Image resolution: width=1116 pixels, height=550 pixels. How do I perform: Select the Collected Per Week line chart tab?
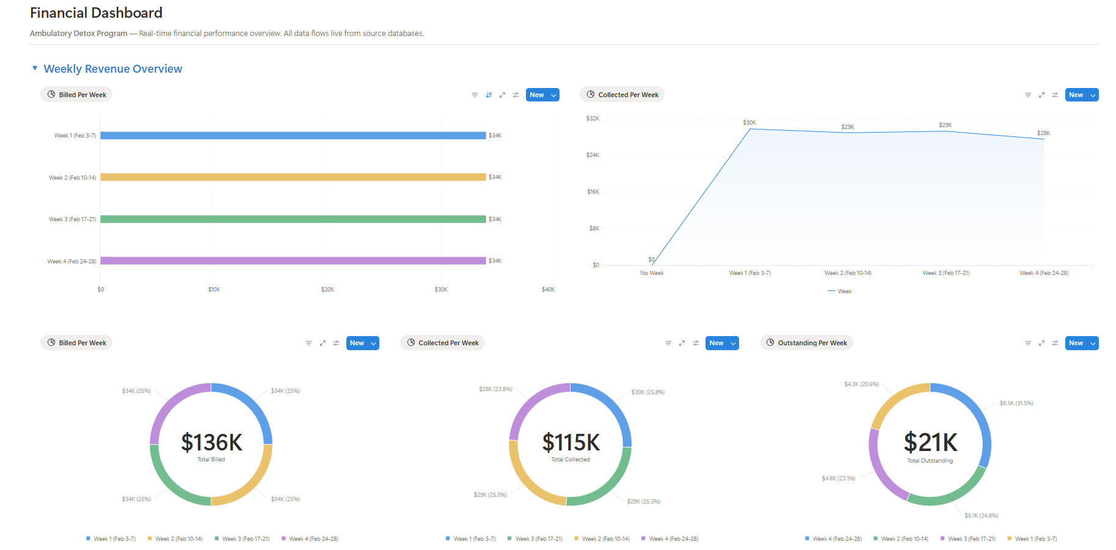coord(622,95)
